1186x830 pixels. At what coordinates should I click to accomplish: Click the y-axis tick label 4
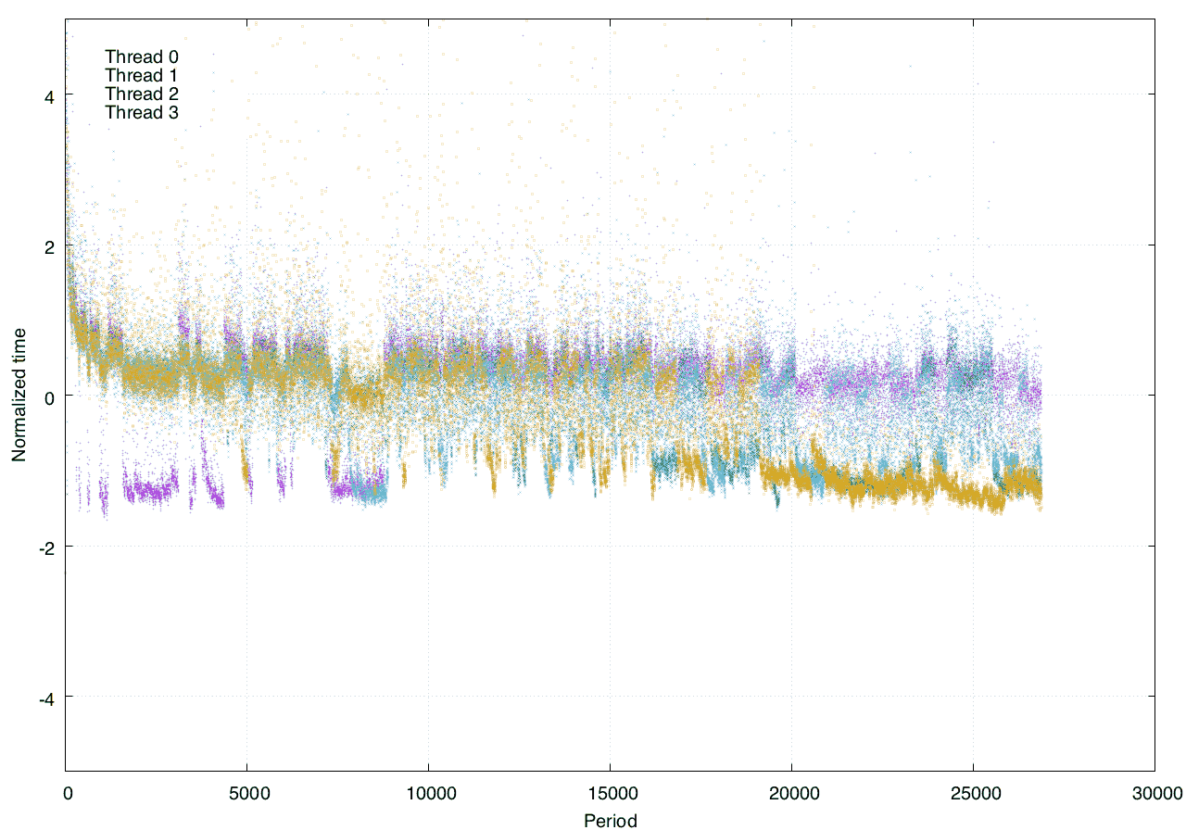point(50,95)
